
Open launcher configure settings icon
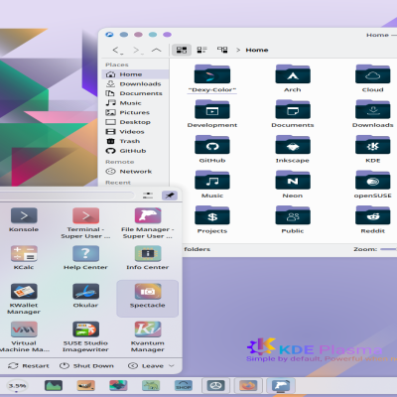148,196
